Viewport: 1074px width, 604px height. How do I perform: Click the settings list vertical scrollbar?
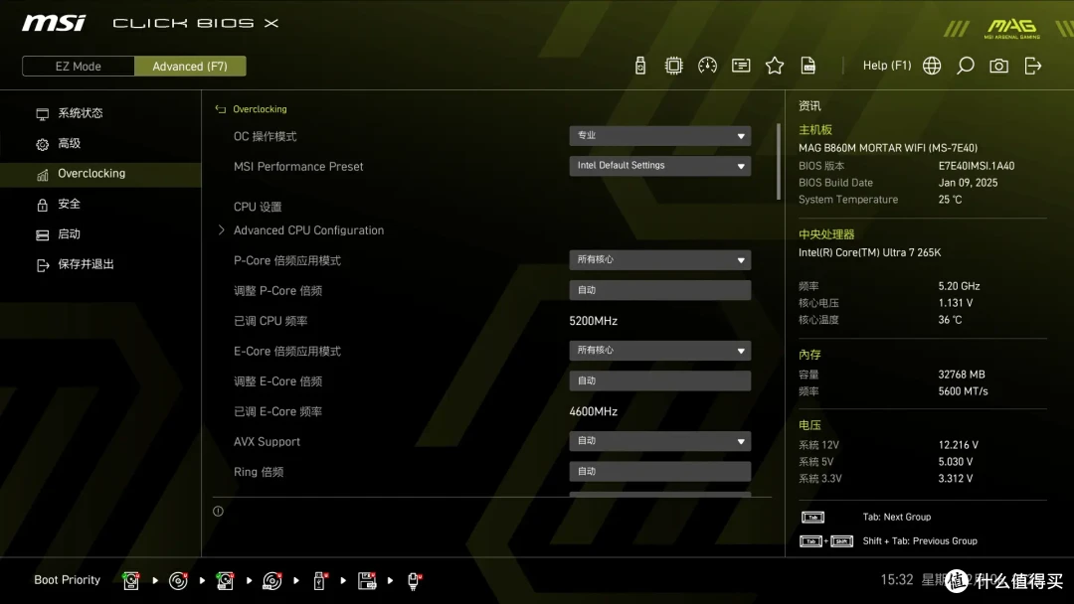[778, 162]
